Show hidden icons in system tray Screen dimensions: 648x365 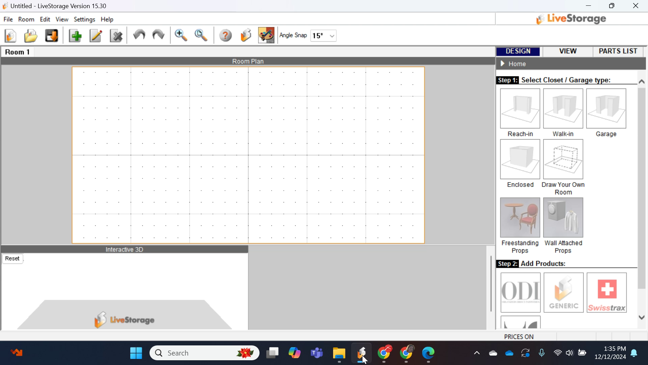(477, 353)
